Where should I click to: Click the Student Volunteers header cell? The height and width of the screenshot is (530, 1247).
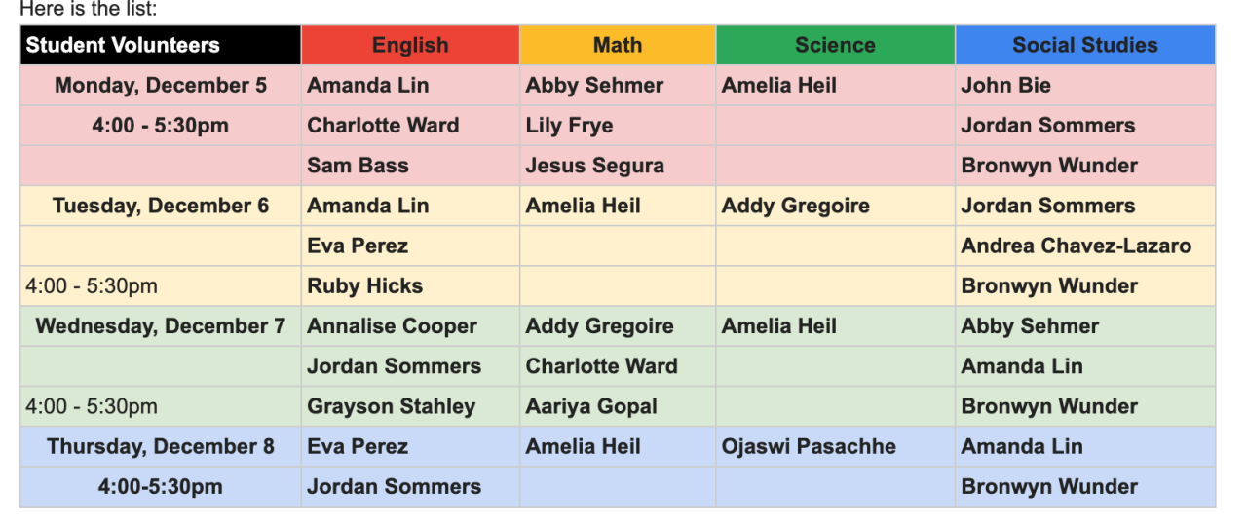[161, 45]
